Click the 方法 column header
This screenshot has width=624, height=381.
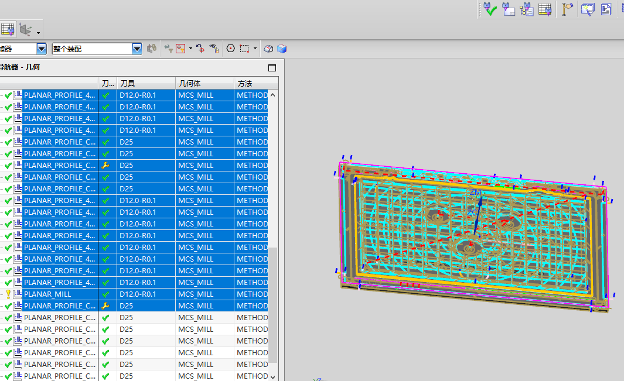pyautogui.click(x=245, y=84)
